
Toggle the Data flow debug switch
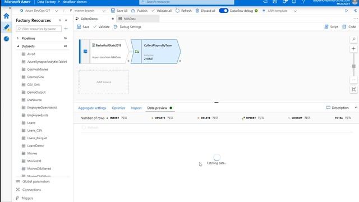pyautogui.click(x=223, y=11)
